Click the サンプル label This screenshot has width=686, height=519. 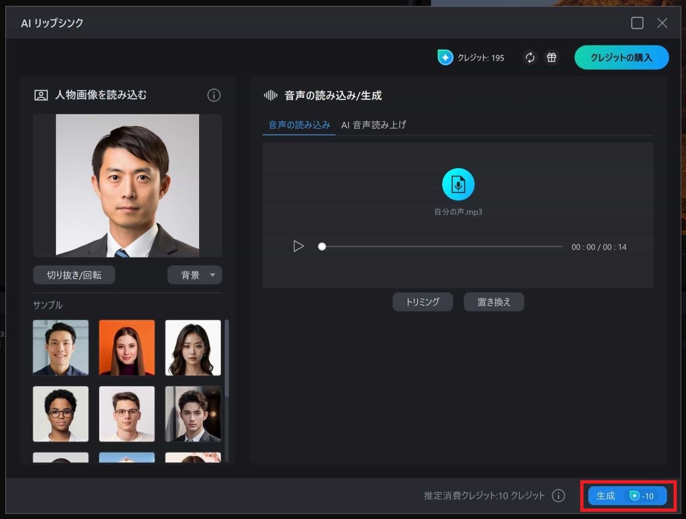tap(48, 305)
